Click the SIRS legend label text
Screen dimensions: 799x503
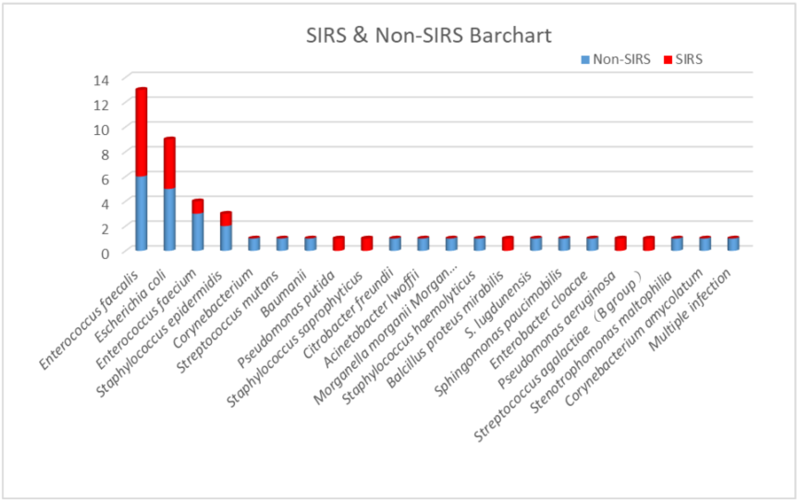(x=689, y=59)
